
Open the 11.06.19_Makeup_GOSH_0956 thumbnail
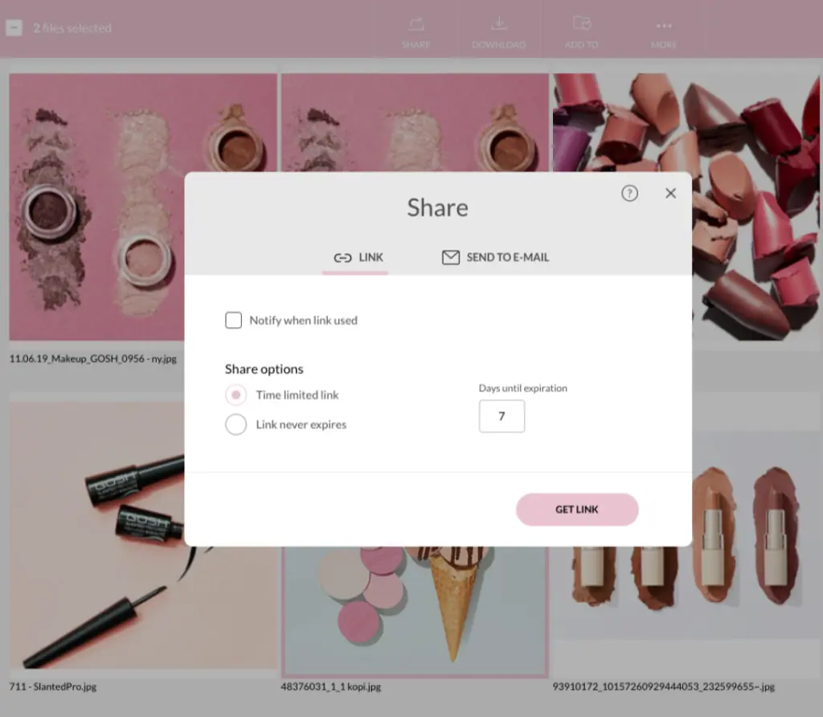click(96, 207)
